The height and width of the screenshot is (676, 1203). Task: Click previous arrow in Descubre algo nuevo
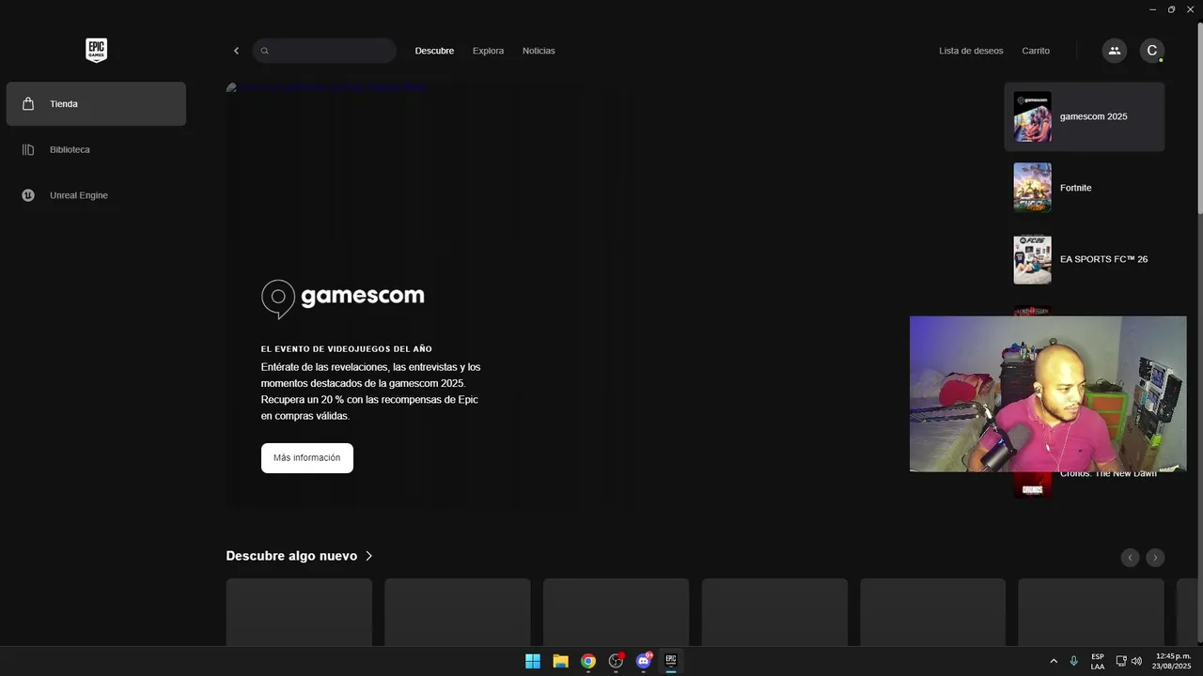pyautogui.click(x=1130, y=558)
